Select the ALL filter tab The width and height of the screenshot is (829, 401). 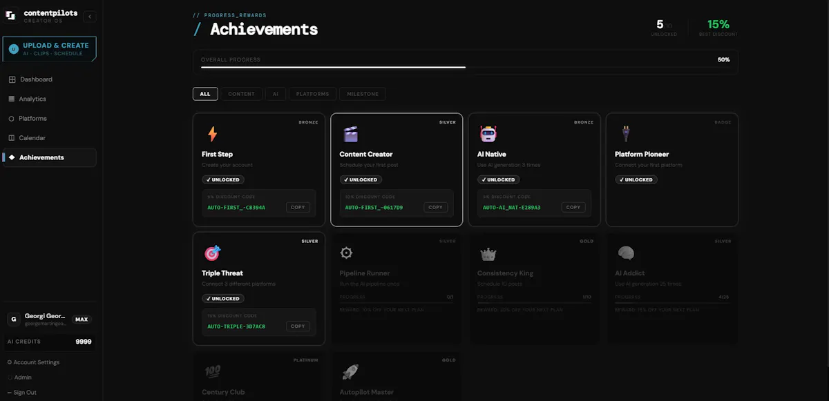205,94
